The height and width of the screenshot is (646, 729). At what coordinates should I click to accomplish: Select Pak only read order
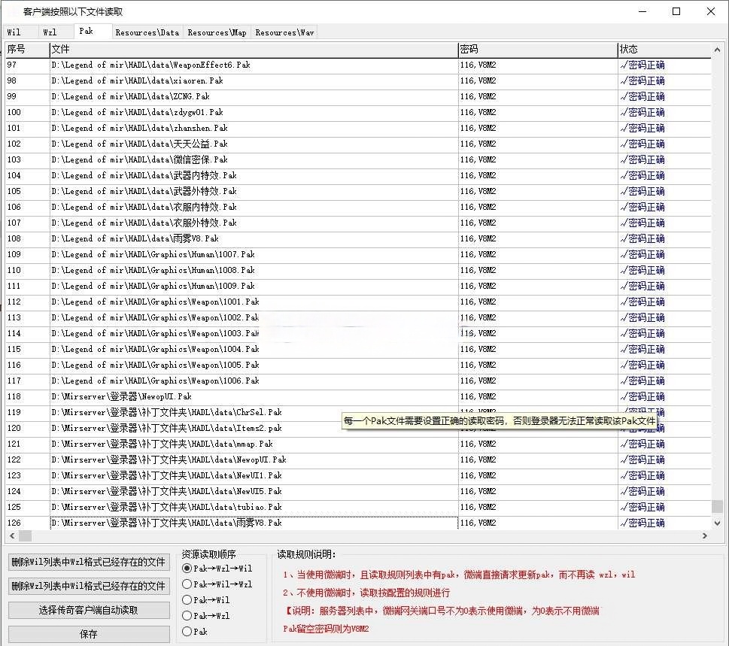click(195, 632)
